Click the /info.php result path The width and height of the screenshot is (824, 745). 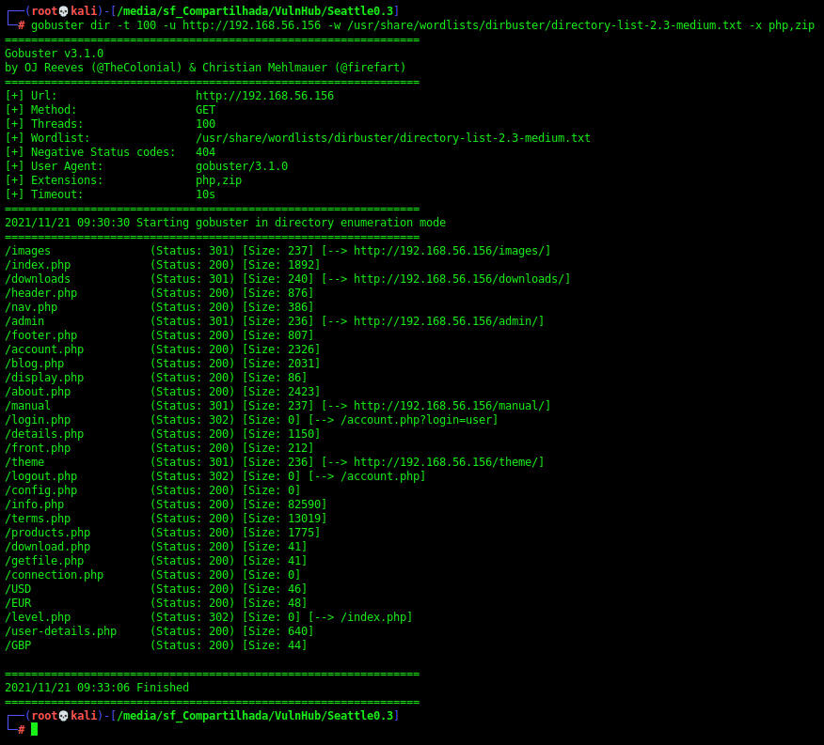coord(35,504)
